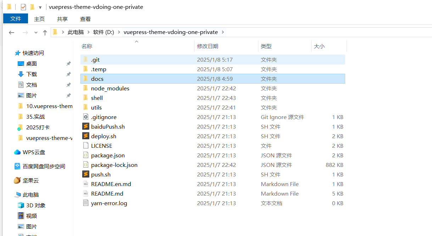Select the .gitignore gear icon
This screenshot has width=432, height=236.
click(85, 117)
